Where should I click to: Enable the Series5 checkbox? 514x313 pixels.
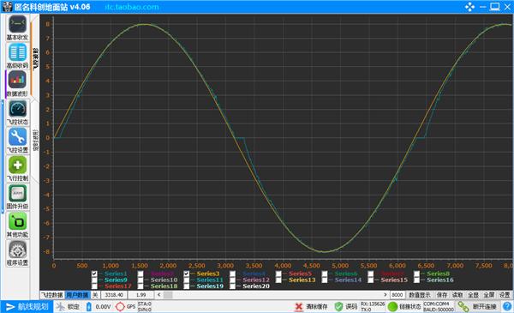278,274
